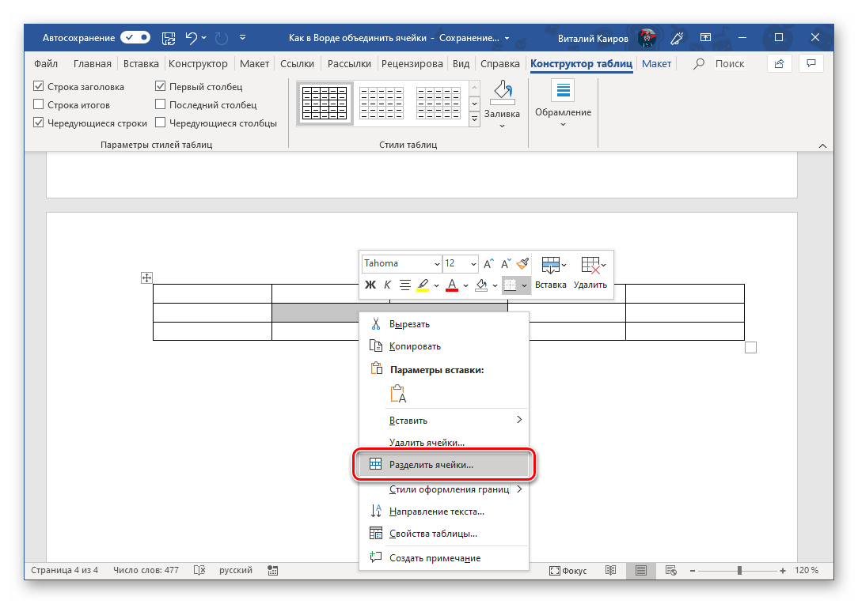Click Число слов: 477 in status bar
The width and height of the screenshot is (858, 604).
146,570
